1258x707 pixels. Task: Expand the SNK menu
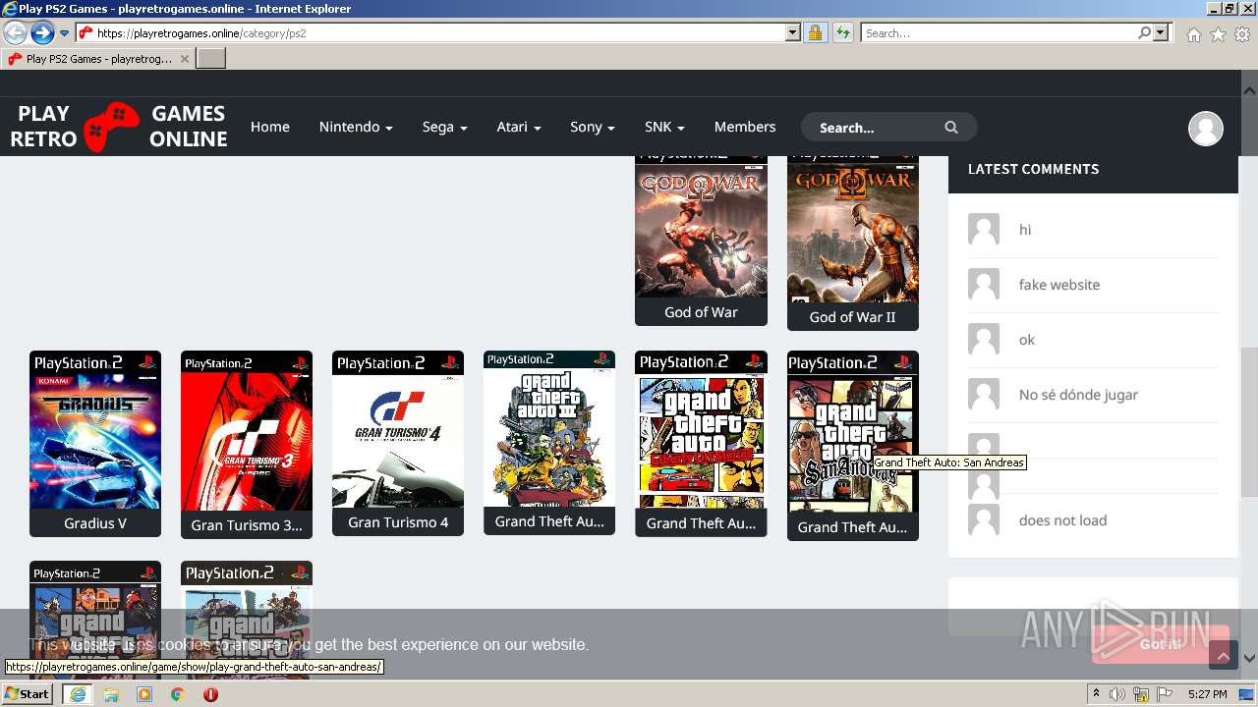(664, 127)
